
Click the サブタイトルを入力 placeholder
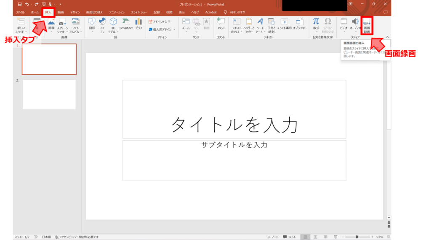tap(234, 161)
